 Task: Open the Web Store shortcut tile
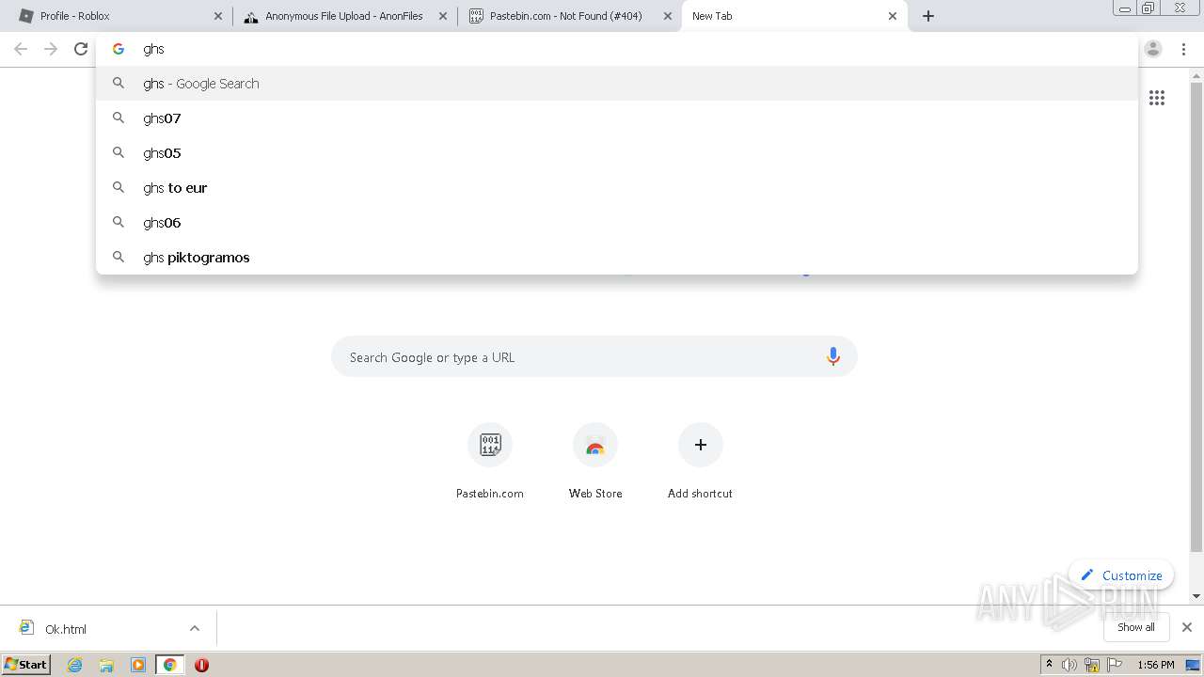[595, 462]
